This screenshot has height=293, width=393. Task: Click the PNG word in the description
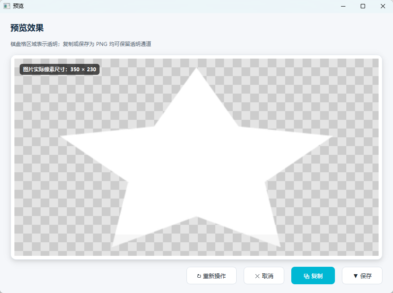102,44
